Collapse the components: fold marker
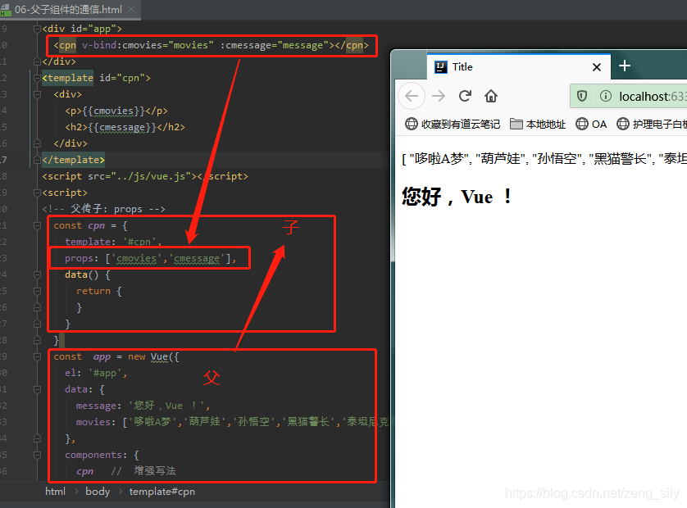Viewport: 687px width, 508px height. [37, 455]
